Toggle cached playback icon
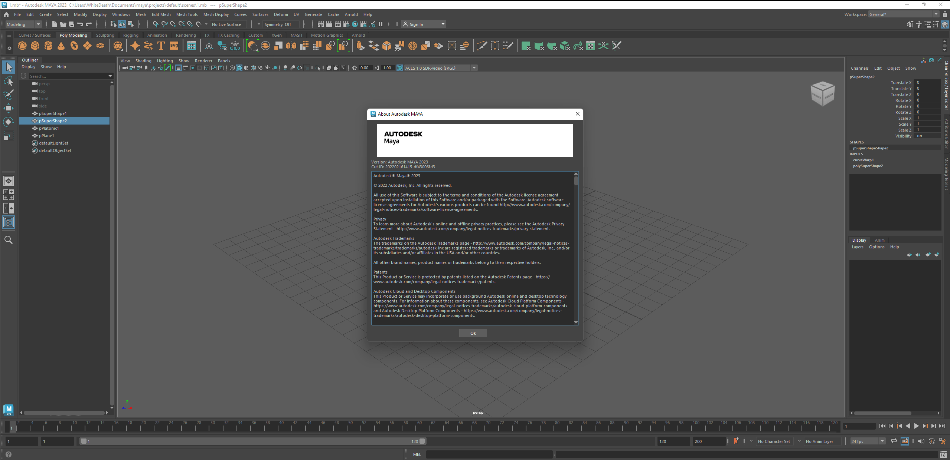Viewport: 950px width, 460px height. (905, 441)
